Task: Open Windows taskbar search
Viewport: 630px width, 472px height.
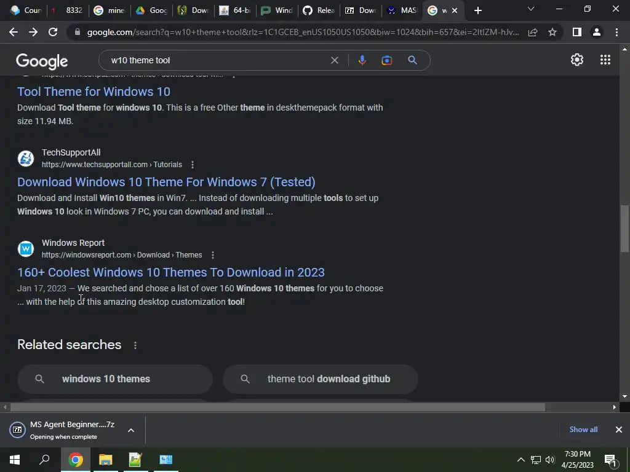Action: [x=44, y=460]
